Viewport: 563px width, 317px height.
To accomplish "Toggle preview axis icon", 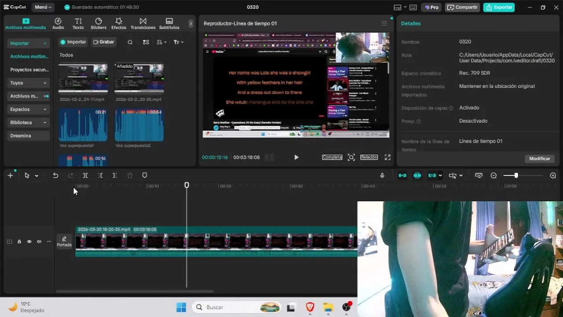I will (x=453, y=175).
